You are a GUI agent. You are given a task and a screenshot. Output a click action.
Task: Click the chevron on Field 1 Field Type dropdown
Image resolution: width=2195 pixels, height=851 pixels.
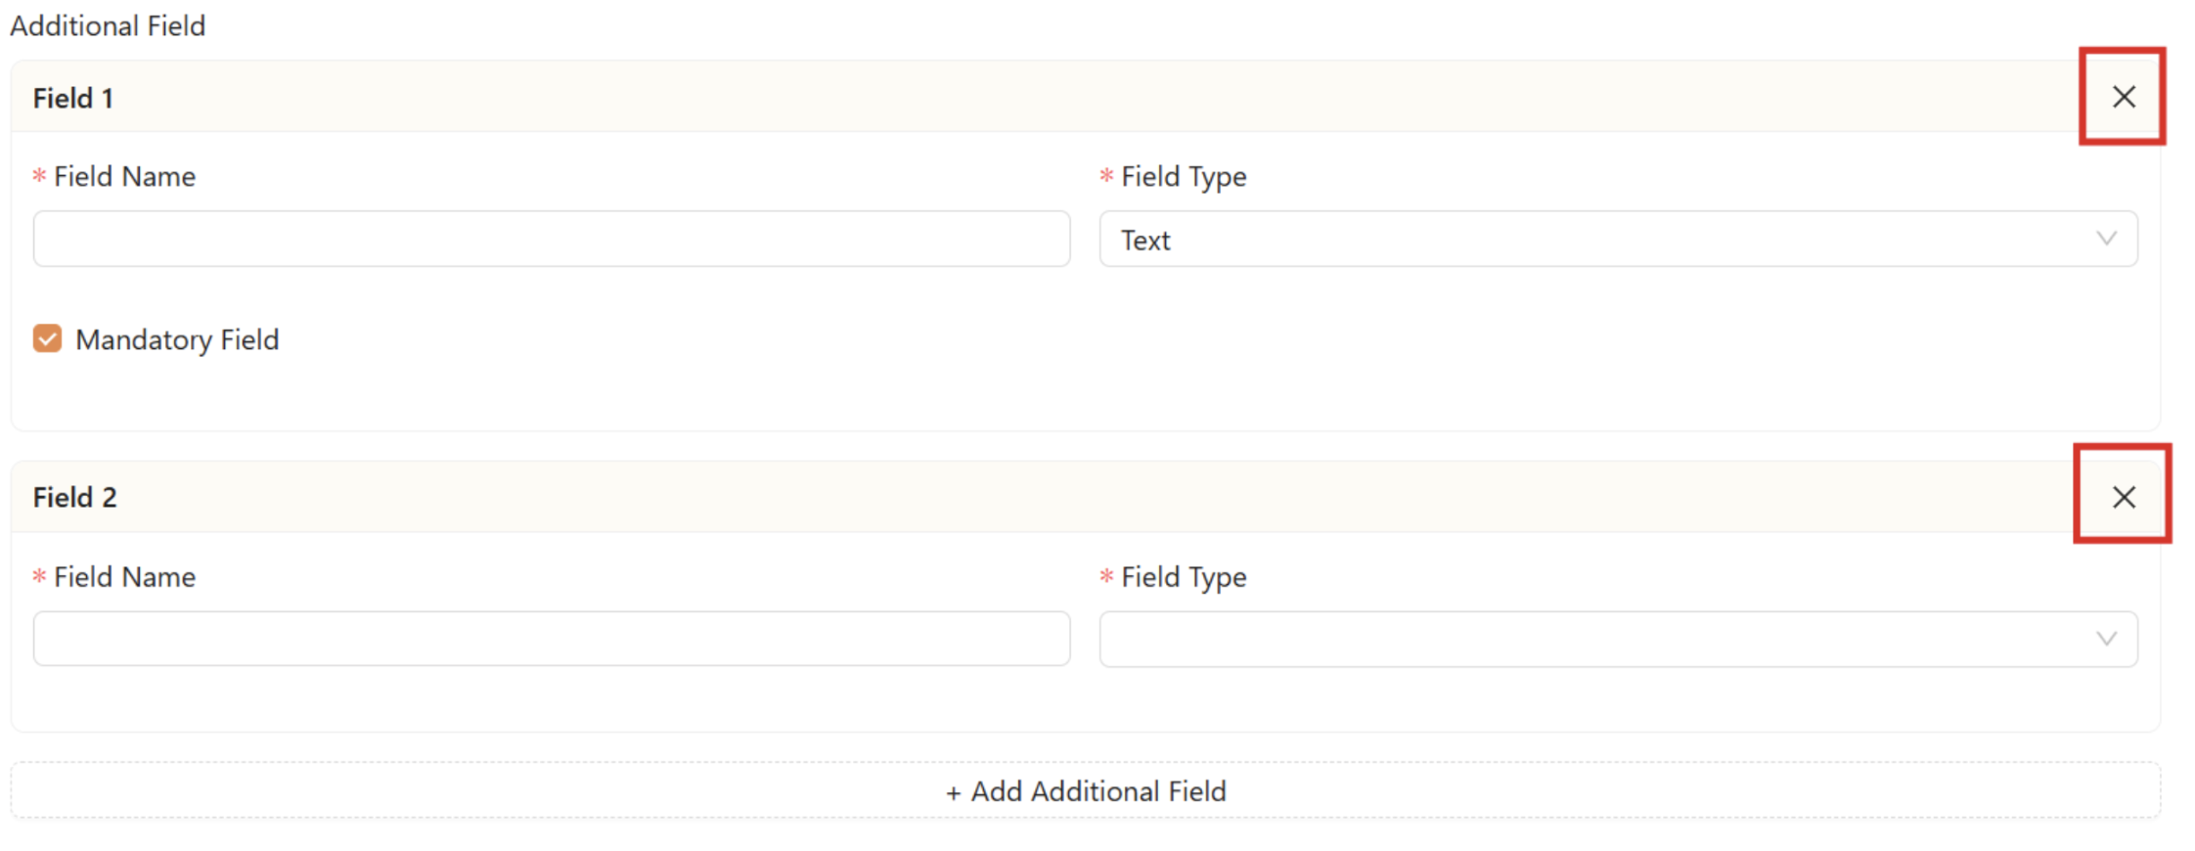point(2108,239)
